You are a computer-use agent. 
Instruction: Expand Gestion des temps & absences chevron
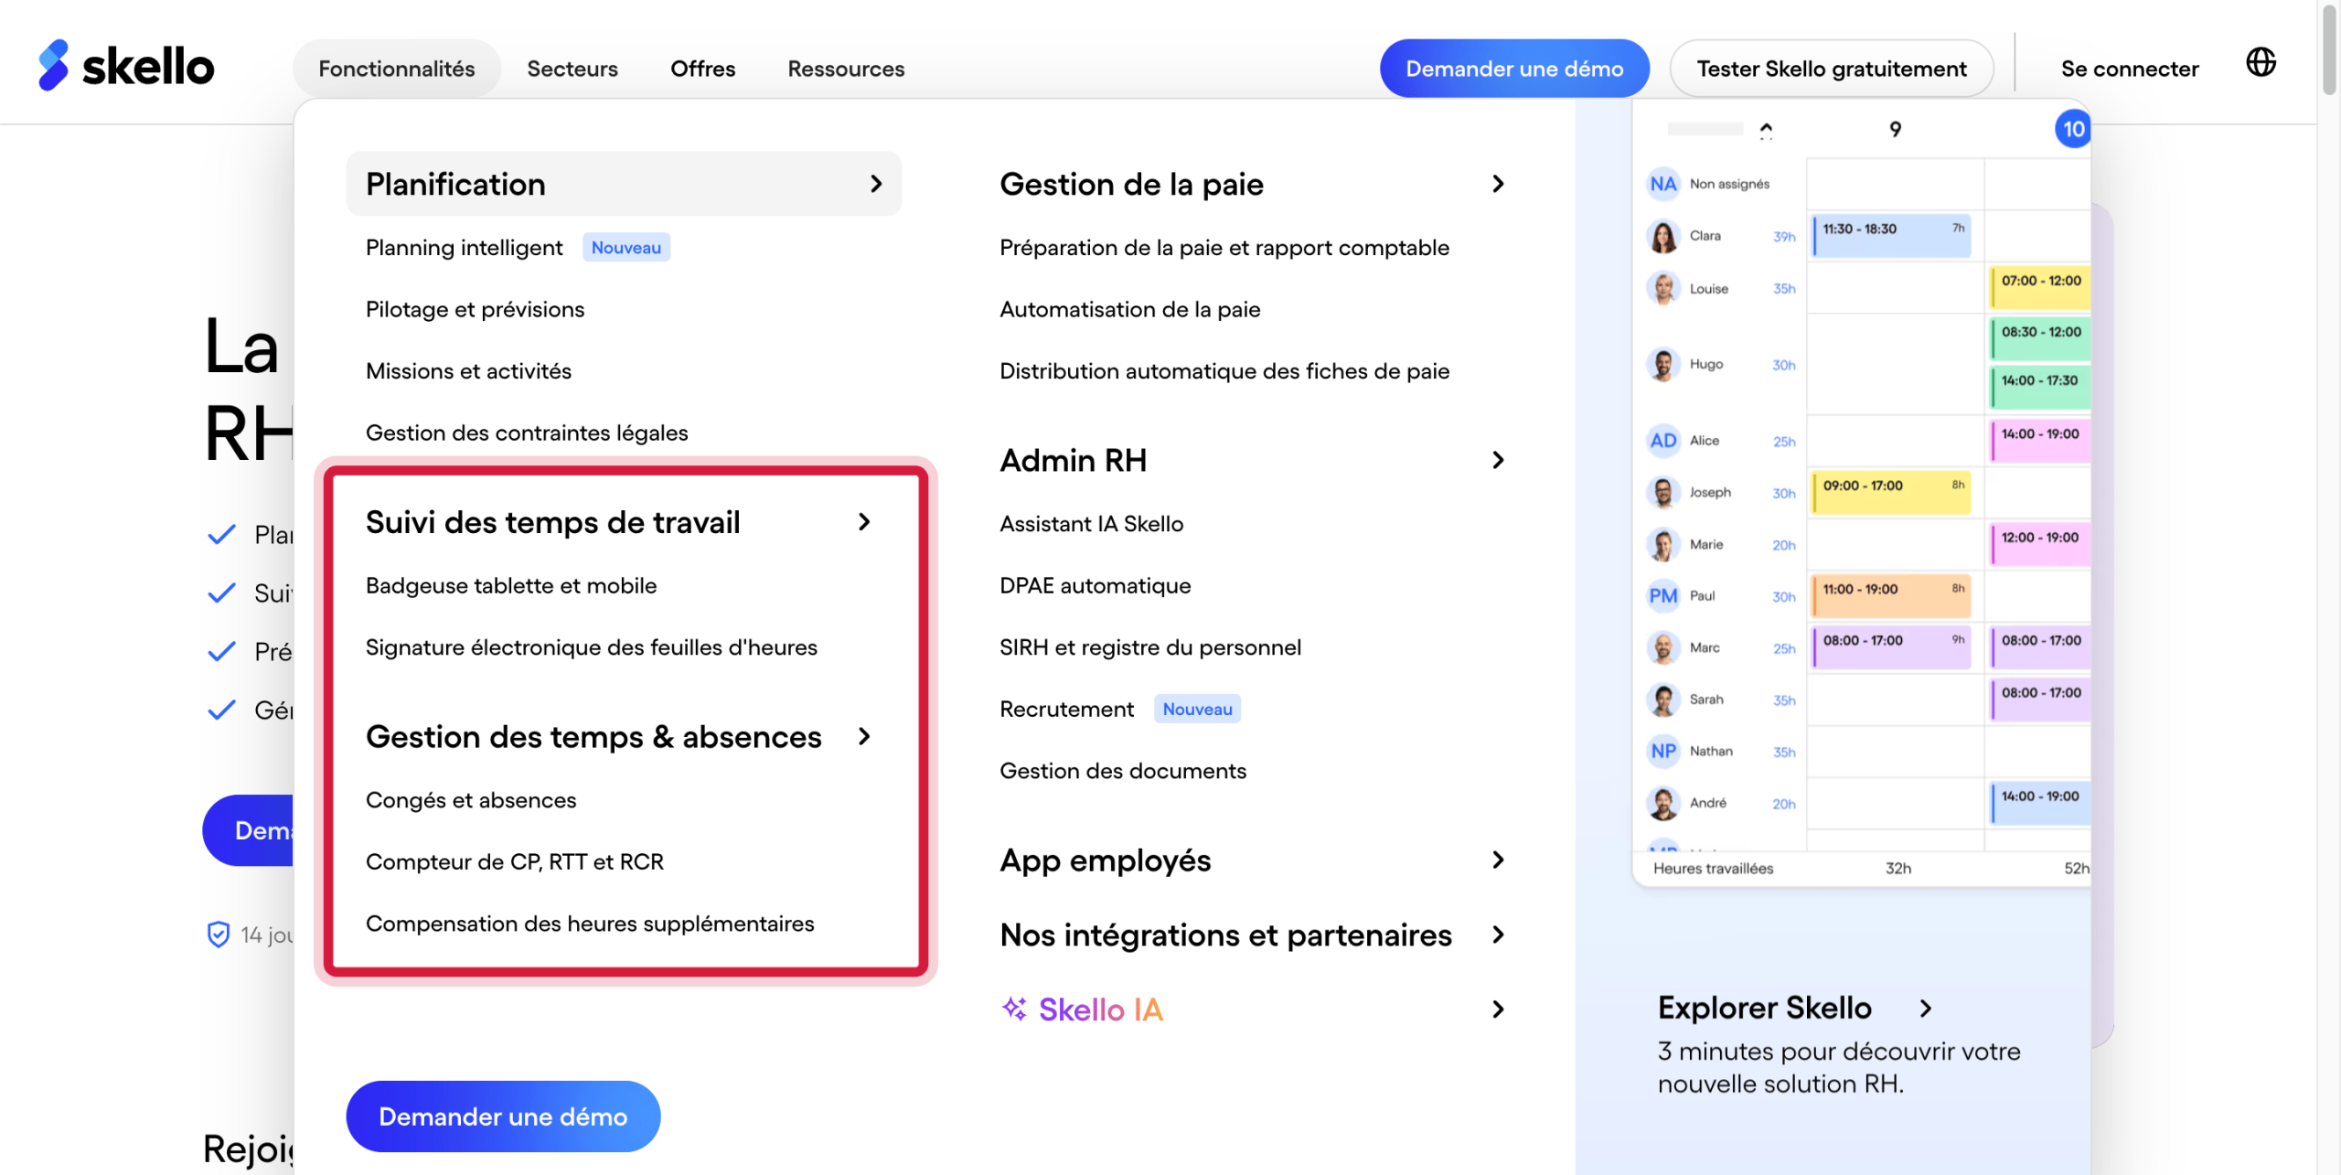(864, 737)
